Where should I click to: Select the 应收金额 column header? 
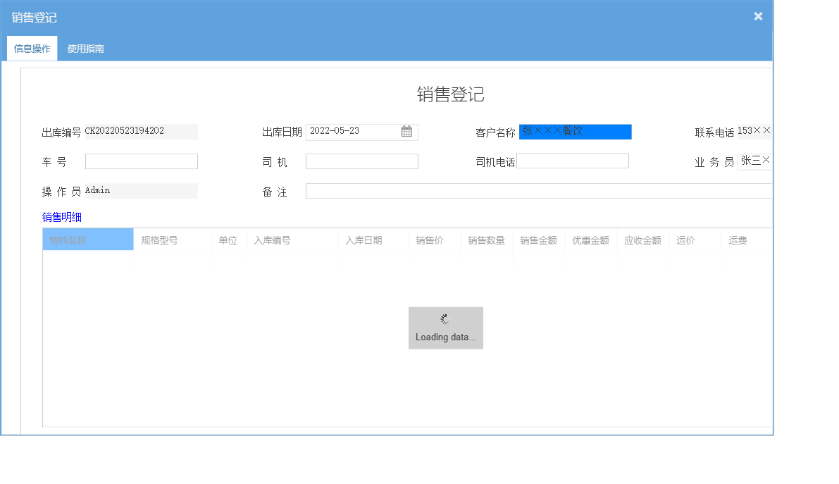[642, 240]
